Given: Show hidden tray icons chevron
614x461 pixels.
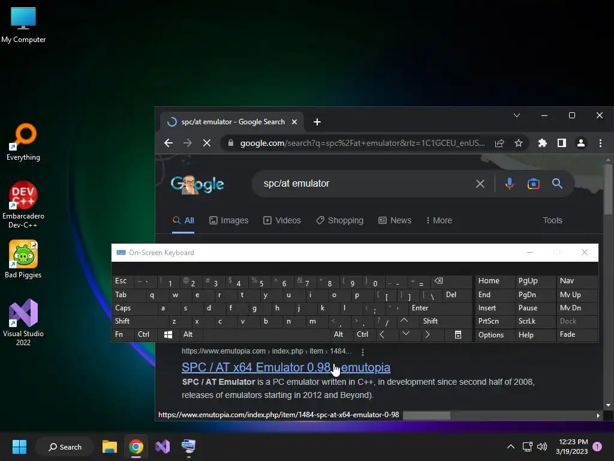Looking at the screenshot, I should (x=511, y=447).
